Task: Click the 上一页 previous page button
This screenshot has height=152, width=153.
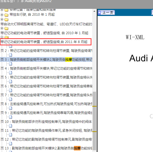Action: 106,13
